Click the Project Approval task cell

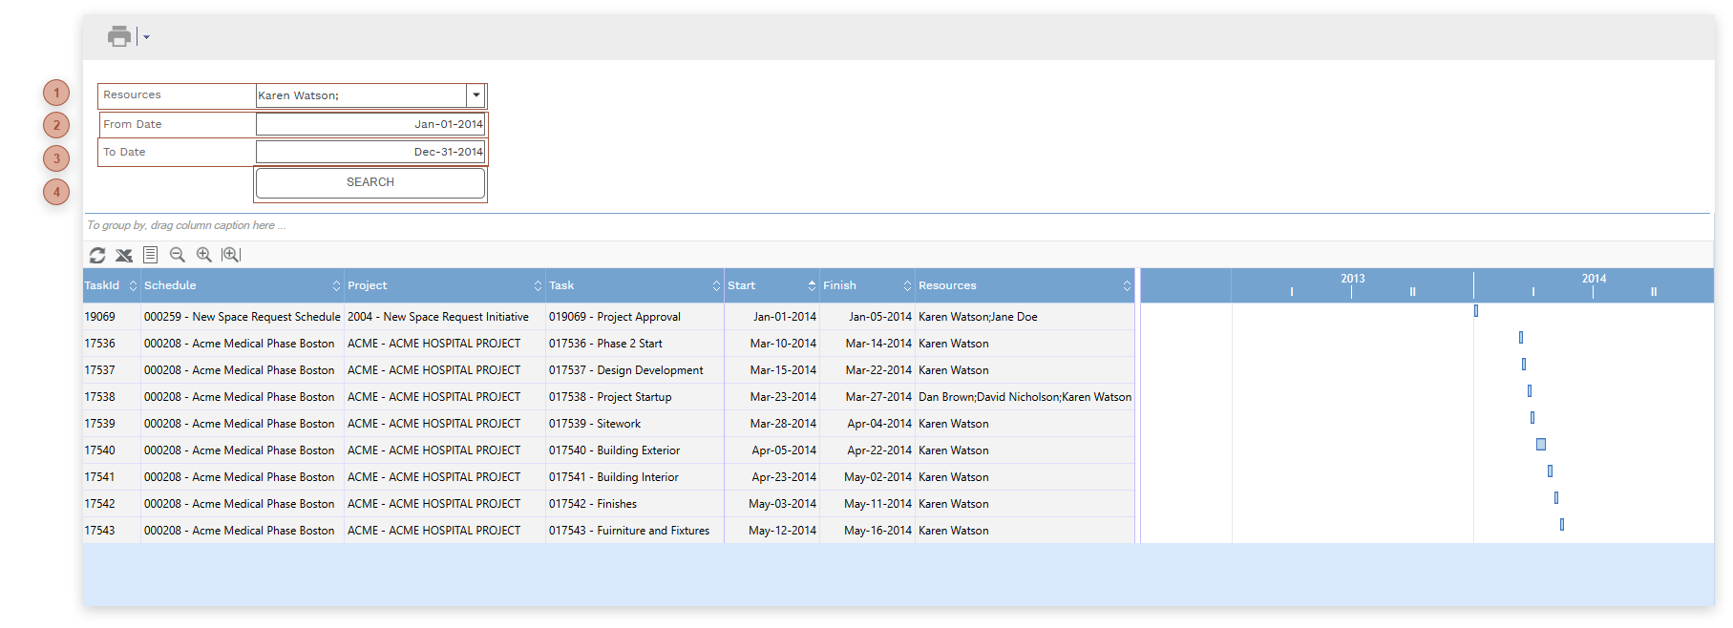(614, 317)
